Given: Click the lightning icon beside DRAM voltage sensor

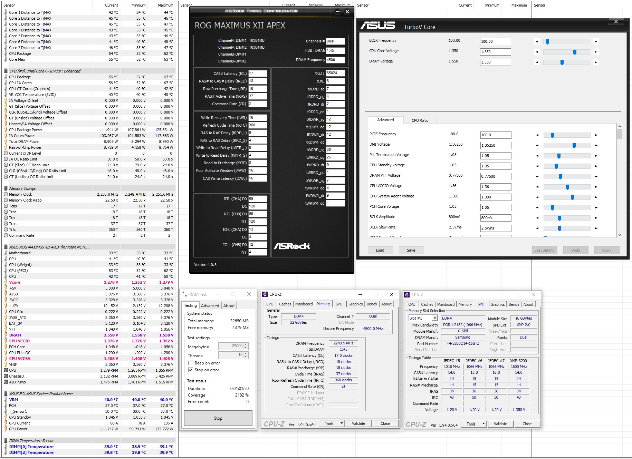Looking at the screenshot, I should pos(6,335).
